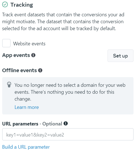Enable the Website events checkbox
Screen dimensions: 136x152
pos(6,43)
